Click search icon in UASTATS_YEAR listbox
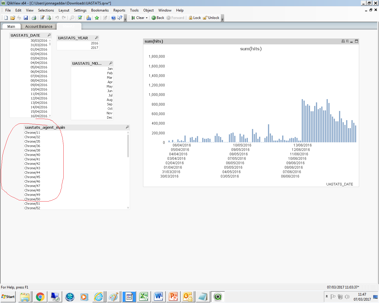The height and width of the screenshot is (303, 379). tap(97, 38)
